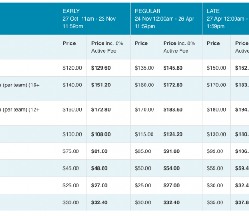
Task: Click the $108.00 early price cell
Action: tap(101, 134)
